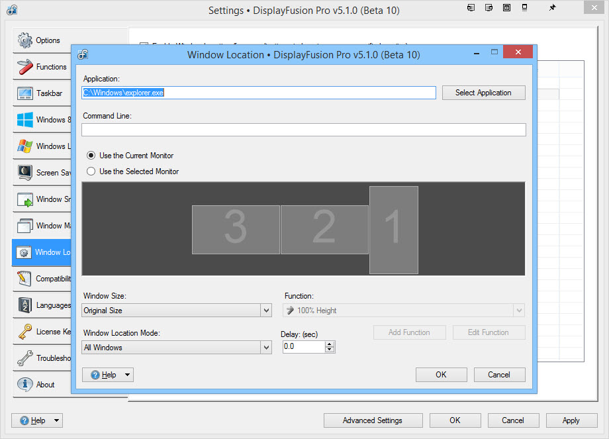Viewport: 609px width, 439px height.
Task: Click the Compatibility notepad icon in sidebar
Action: (25, 279)
